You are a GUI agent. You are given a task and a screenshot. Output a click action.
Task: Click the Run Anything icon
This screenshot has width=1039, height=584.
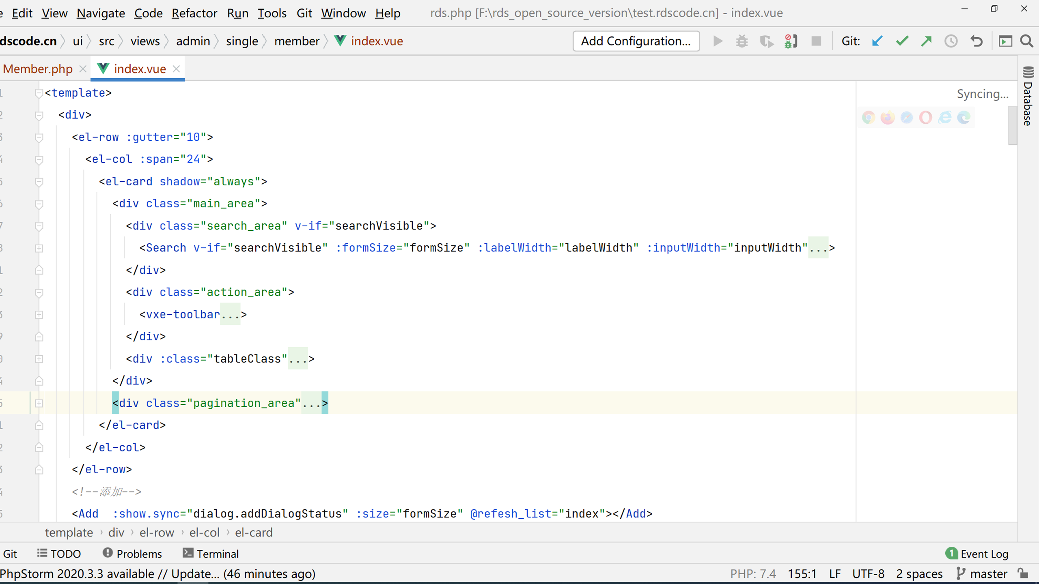[1005, 41]
